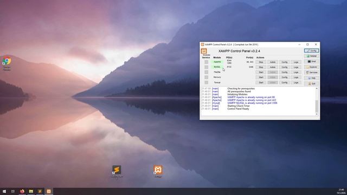
Task: Toggle the Mercury service checkbox
Action: click(x=206, y=77)
